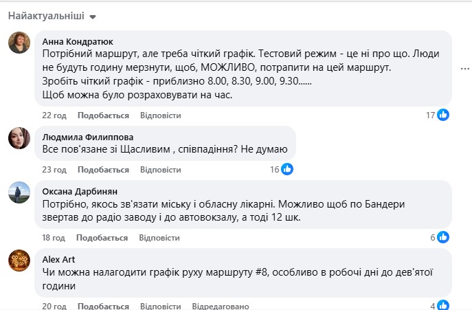
Task: Click like reaction icon on Анна Кондратюк's comment
Action: point(443,115)
